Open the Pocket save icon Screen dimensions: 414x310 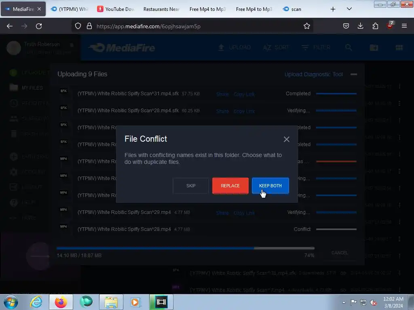point(346,26)
